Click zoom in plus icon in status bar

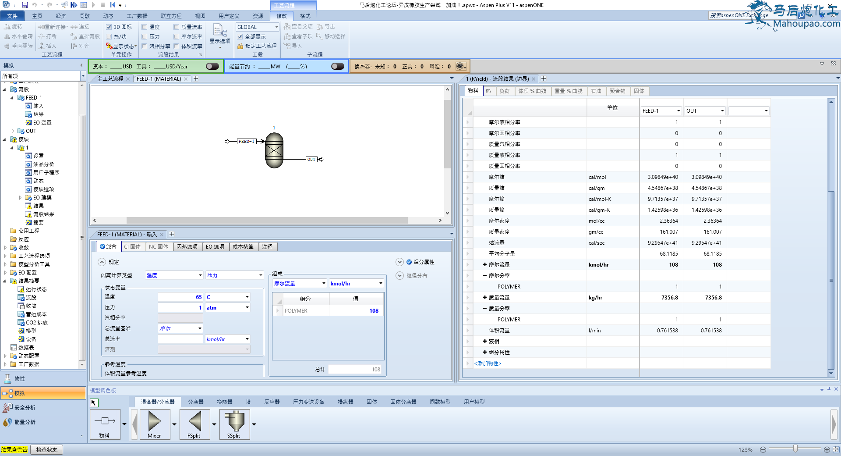pos(827,449)
